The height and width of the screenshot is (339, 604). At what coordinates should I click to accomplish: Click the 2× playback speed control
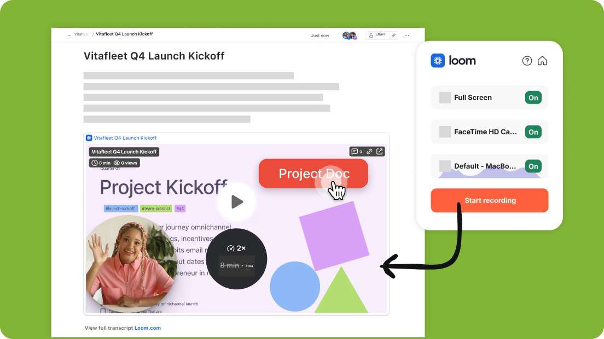coord(236,248)
